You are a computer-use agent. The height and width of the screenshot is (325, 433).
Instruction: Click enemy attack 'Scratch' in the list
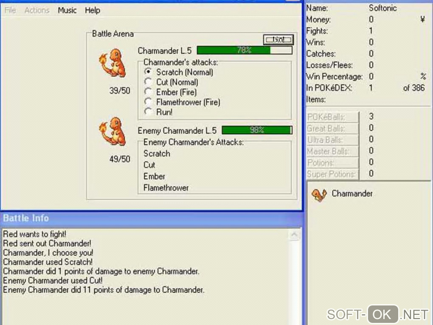point(157,154)
